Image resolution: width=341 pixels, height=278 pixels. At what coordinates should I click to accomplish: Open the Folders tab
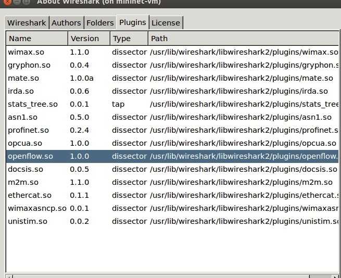[x=100, y=22]
